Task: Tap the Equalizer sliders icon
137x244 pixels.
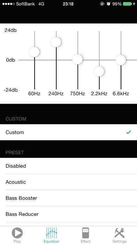Action: (51, 233)
